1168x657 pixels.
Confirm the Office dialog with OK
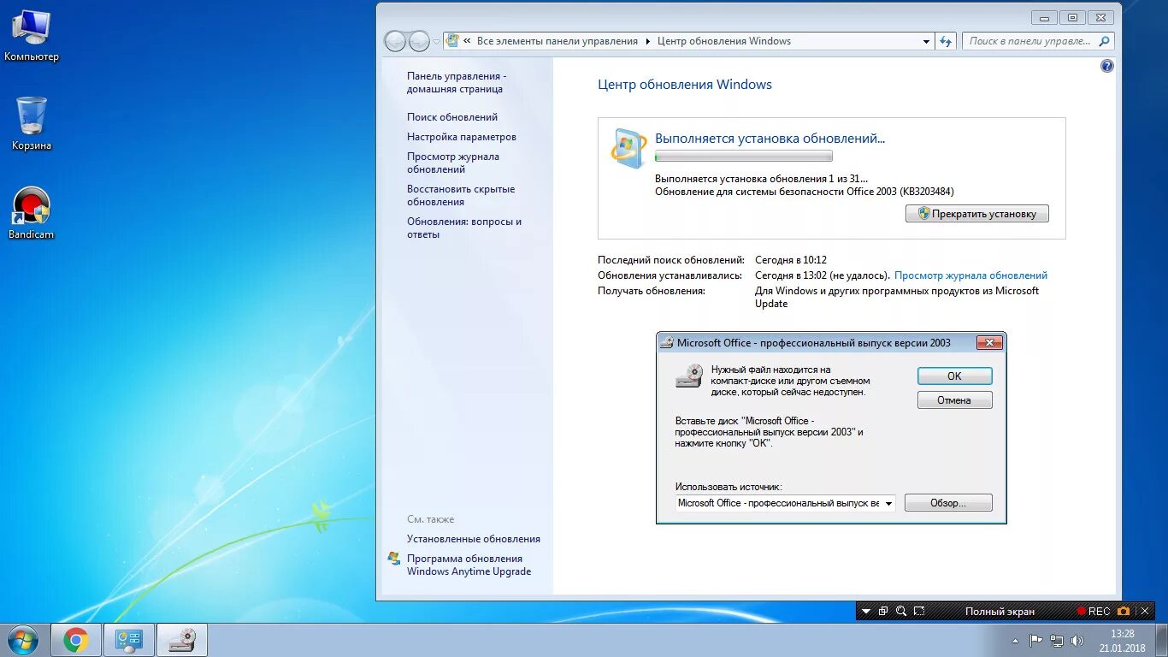coord(954,376)
